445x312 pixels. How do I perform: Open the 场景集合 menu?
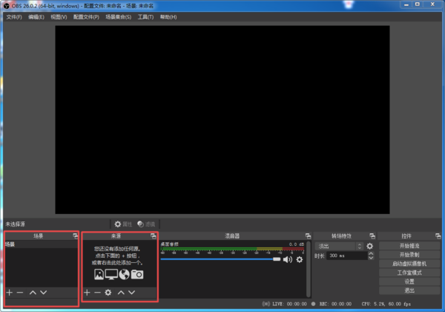[118, 16]
